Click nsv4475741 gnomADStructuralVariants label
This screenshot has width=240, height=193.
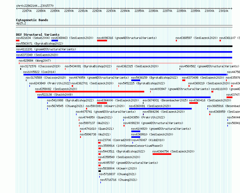click(106, 112)
